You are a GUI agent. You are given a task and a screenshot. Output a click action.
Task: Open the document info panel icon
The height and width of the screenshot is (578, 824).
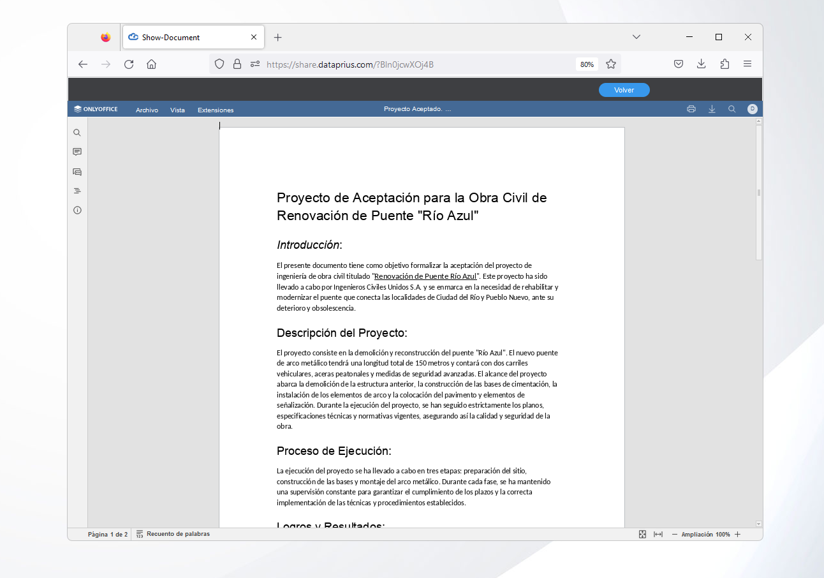pos(77,210)
